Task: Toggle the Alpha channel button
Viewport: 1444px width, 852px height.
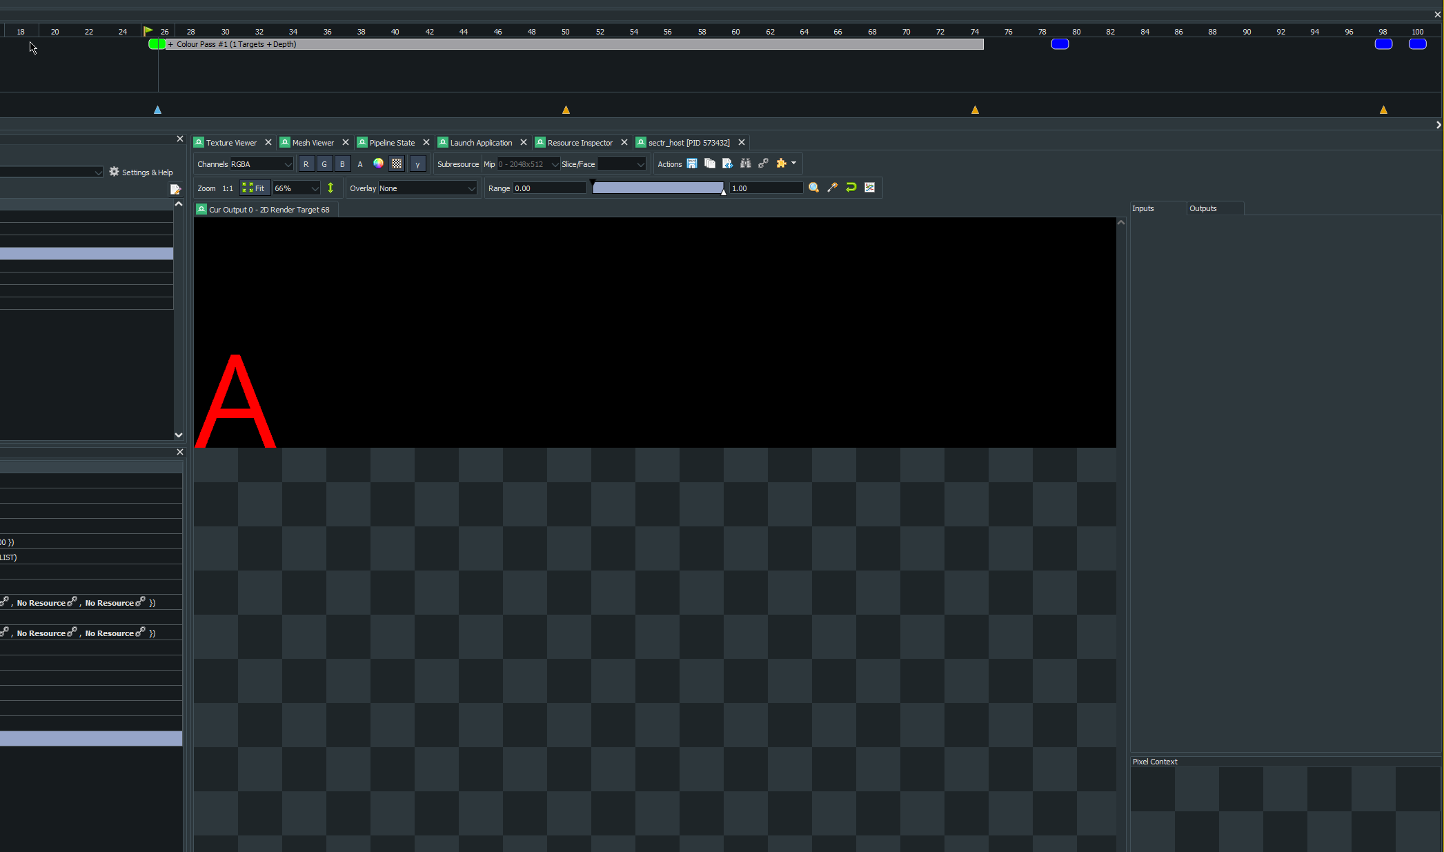Action: point(360,164)
